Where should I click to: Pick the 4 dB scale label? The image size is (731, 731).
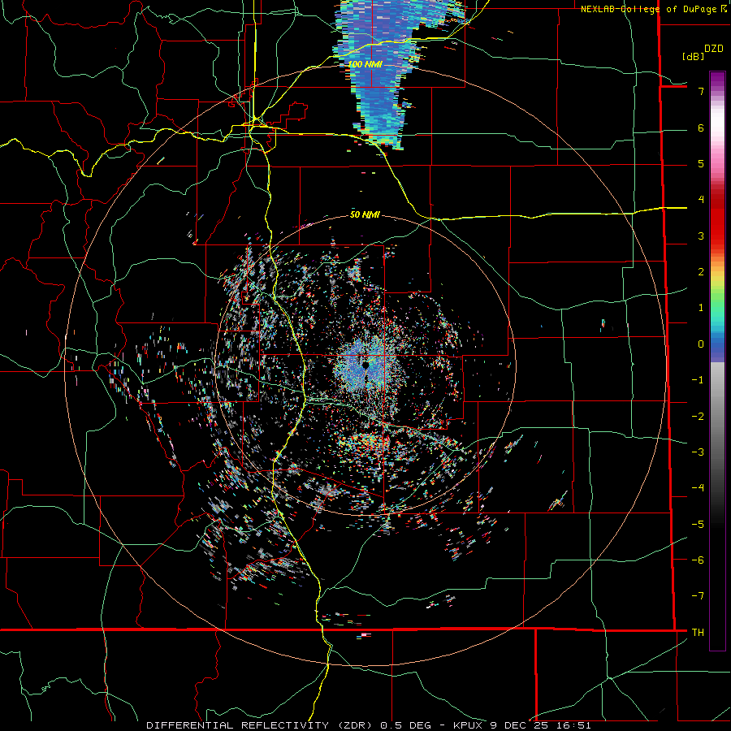click(x=701, y=200)
